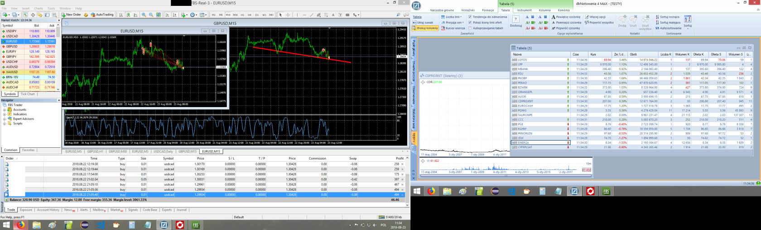Toggle the Navigator star-folder icon
Viewport: 761px width, 230px height.
point(40,15)
